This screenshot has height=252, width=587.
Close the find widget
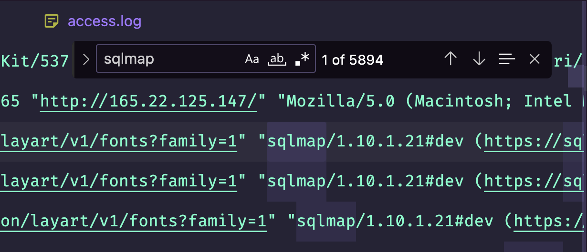coord(535,59)
